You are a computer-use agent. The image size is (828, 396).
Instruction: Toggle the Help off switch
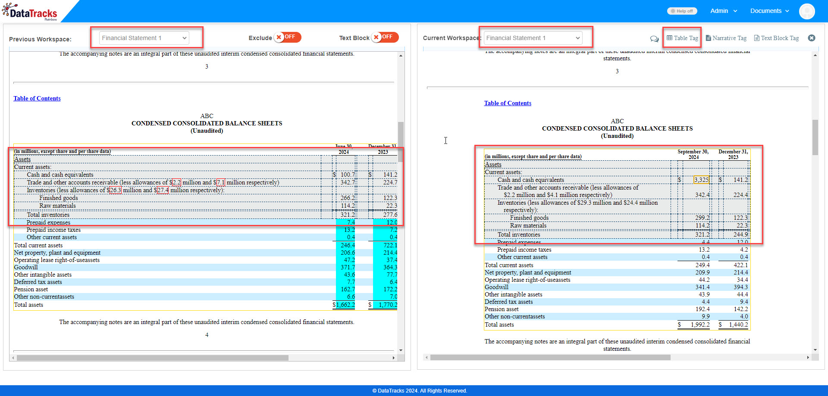[682, 11]
